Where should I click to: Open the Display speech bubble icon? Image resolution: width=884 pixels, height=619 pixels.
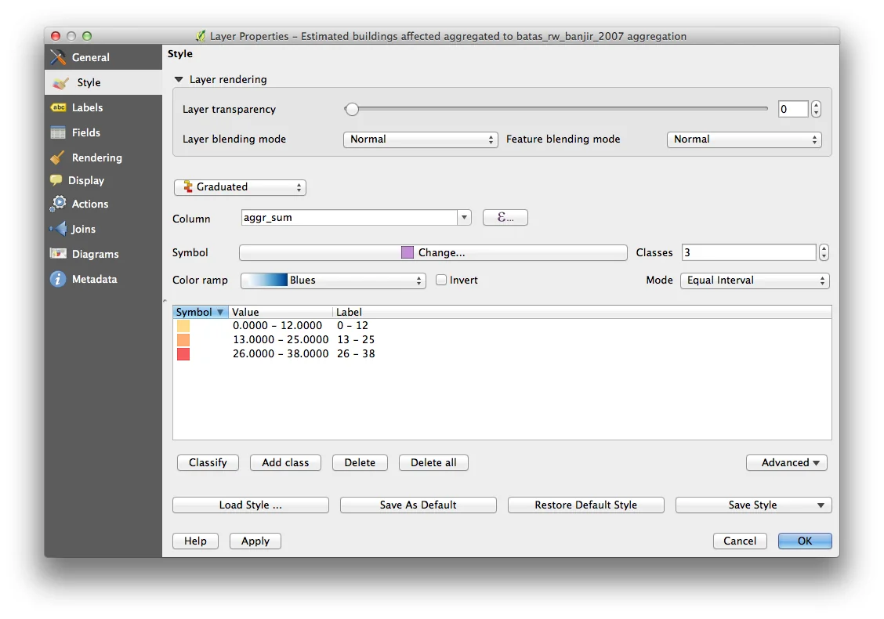click(x=56, y=180)
